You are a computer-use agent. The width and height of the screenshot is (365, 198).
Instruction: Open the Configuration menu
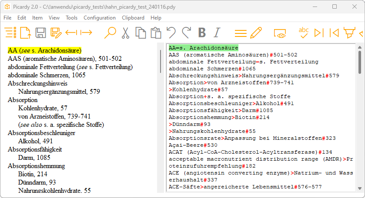[x=100, y=18]
